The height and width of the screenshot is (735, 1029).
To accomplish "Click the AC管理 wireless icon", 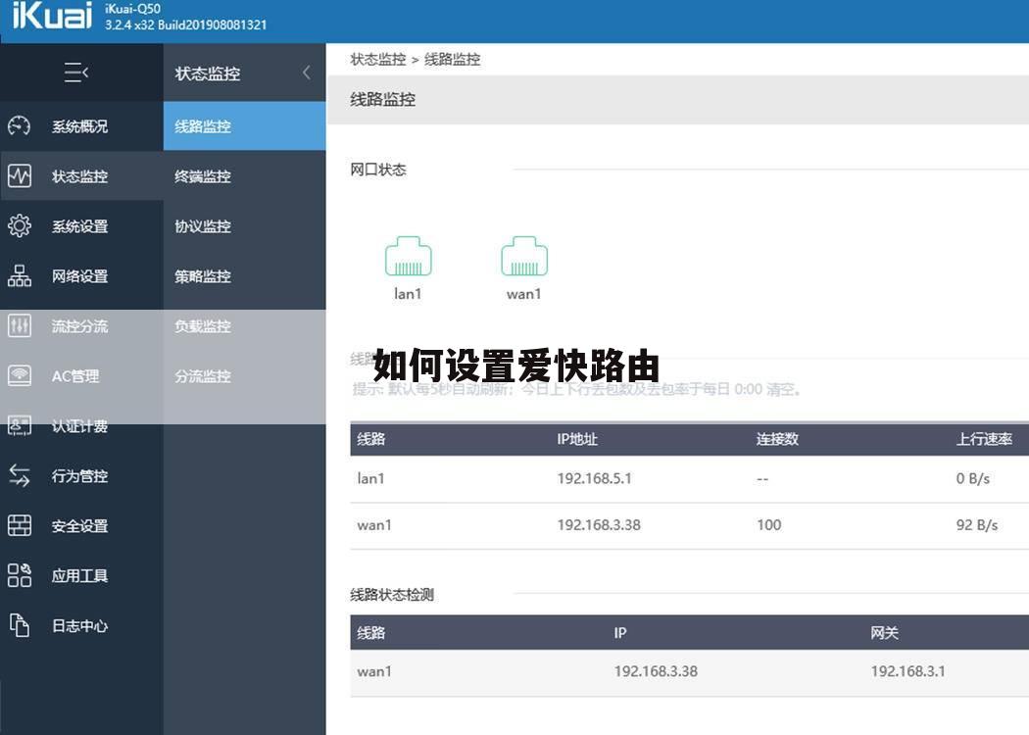I will [19, 376].
